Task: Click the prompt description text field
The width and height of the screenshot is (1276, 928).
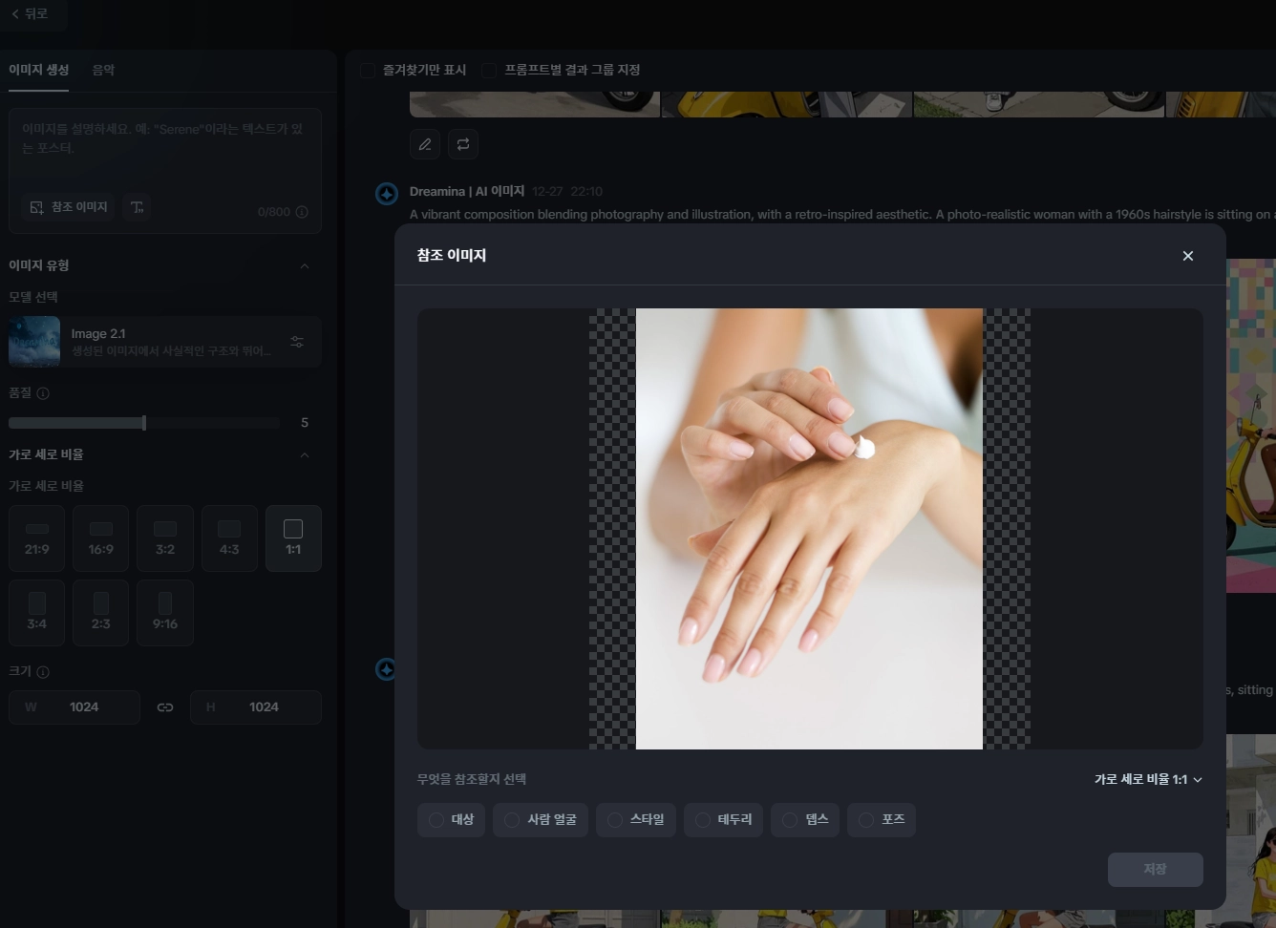Action: click(164, 150)
